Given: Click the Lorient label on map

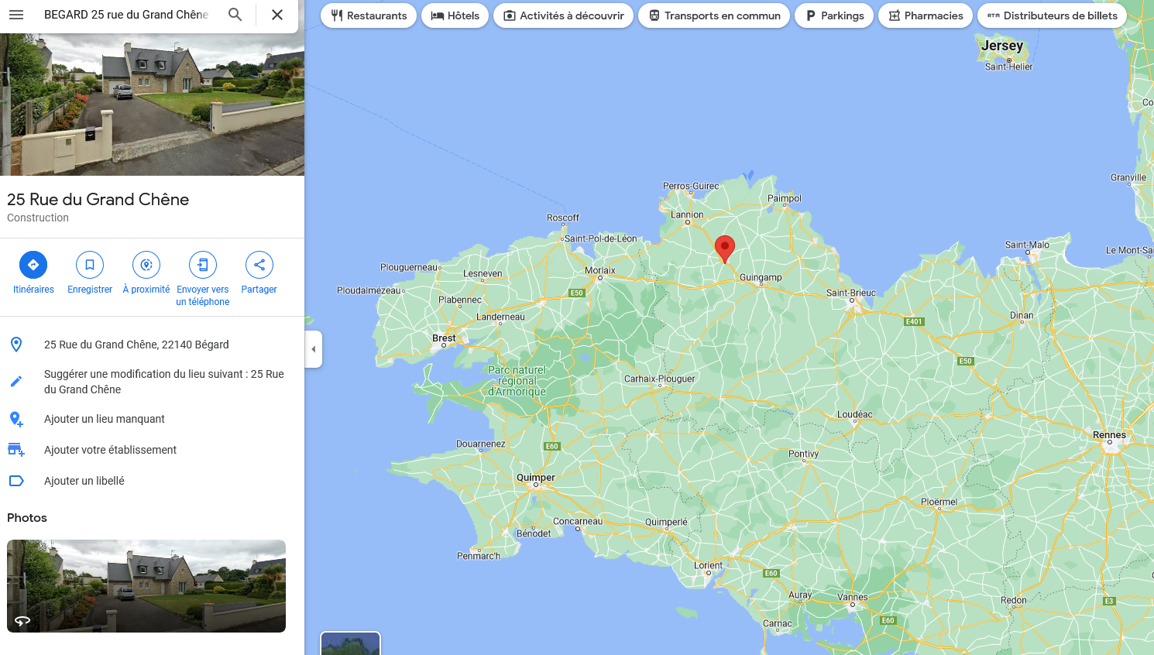Looking at the screenshot, I should 708,565.
